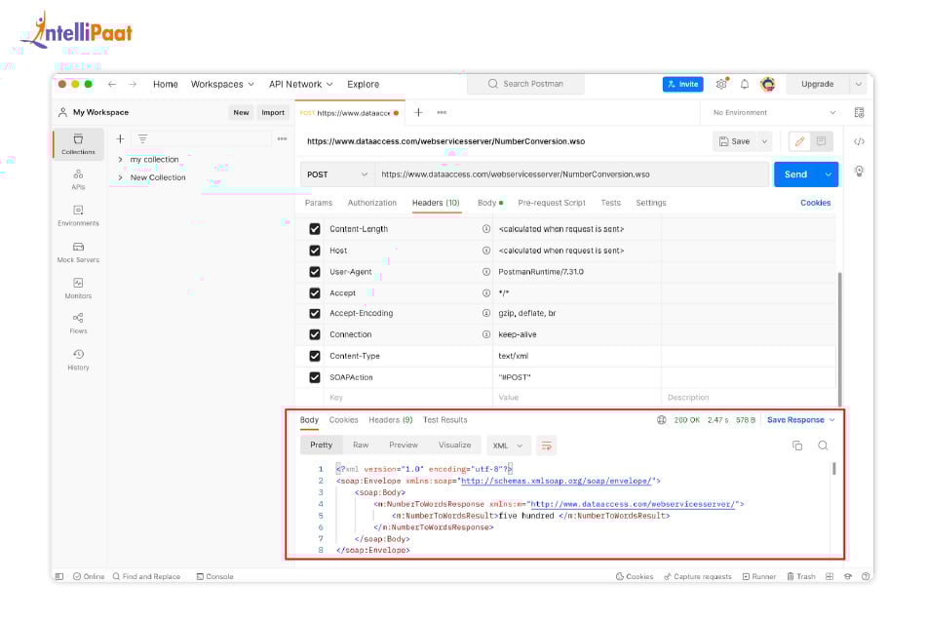Screen dimensions: 927x620
Task: Open the code snippet icon
Action: tap(859, 141)
